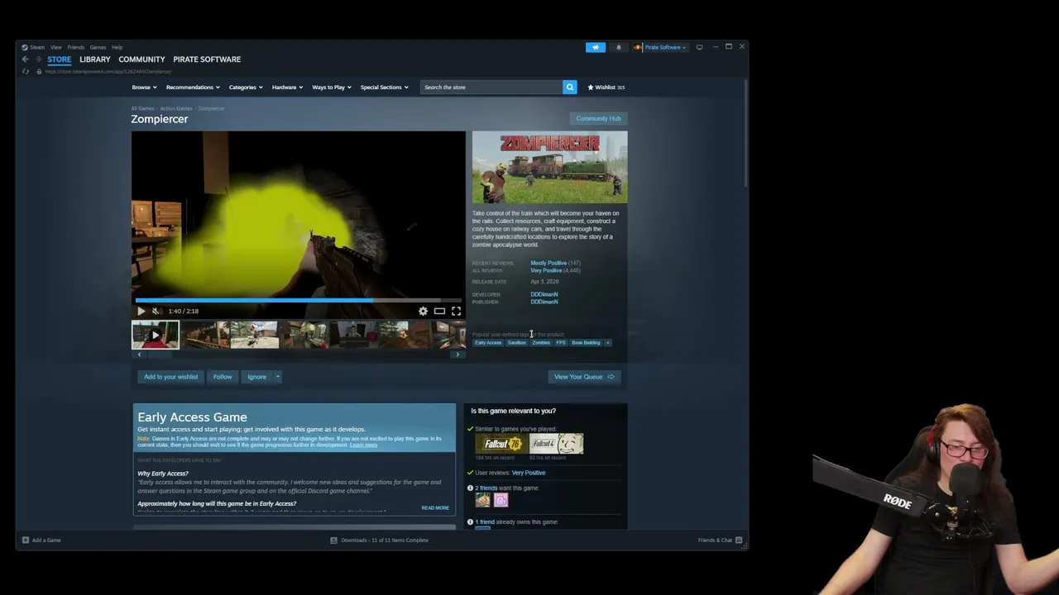Open the Categories dropdown
This screenshot has height=595, width=1059.
pos(246,87)
